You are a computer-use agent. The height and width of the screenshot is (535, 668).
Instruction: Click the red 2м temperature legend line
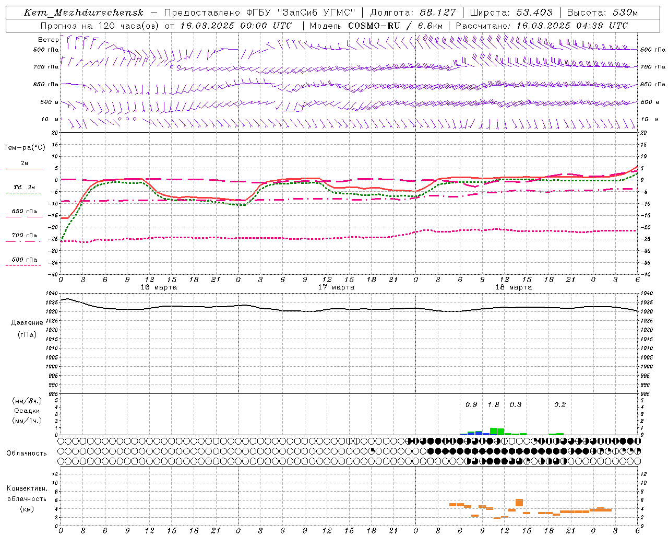coord(24,169)
